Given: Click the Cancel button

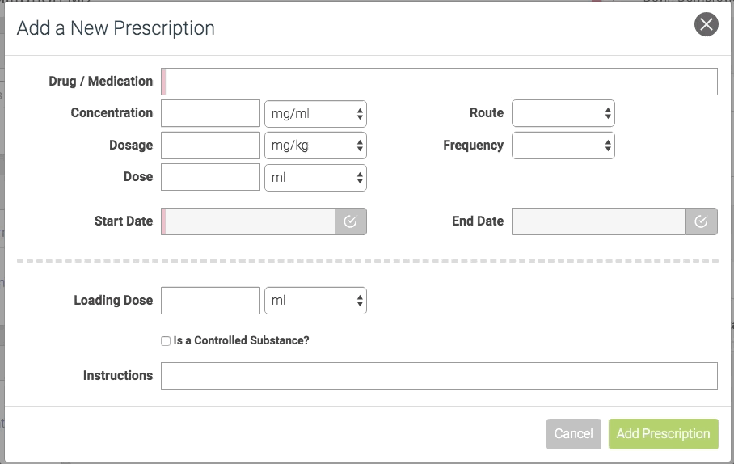Looking at the screenshot, I should (573, 434).
